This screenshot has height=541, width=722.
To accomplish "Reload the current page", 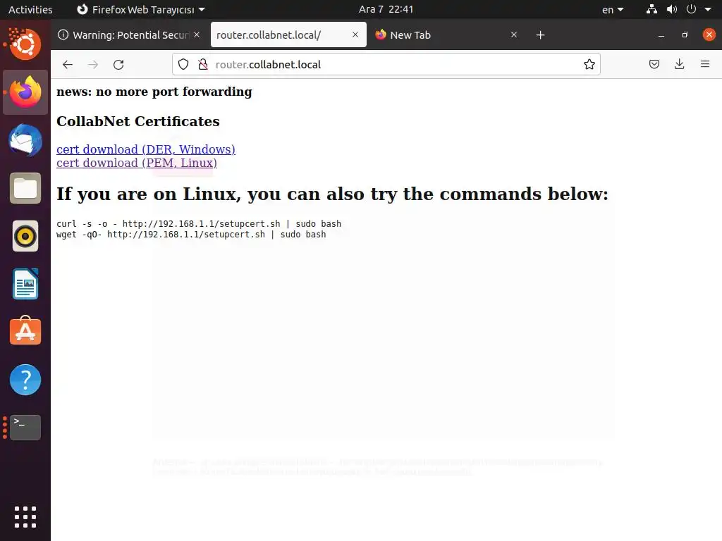I will 118,64.
